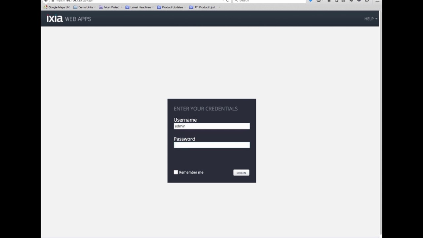Viewport: 423px width, 238px height.
Task: Click the LOGIN button
Action: coord(241,173)
